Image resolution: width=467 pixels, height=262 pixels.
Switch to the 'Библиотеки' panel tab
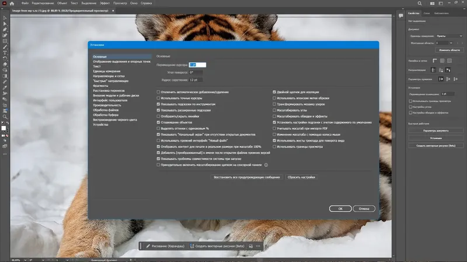pyautogui.click(x=441, y=13)
